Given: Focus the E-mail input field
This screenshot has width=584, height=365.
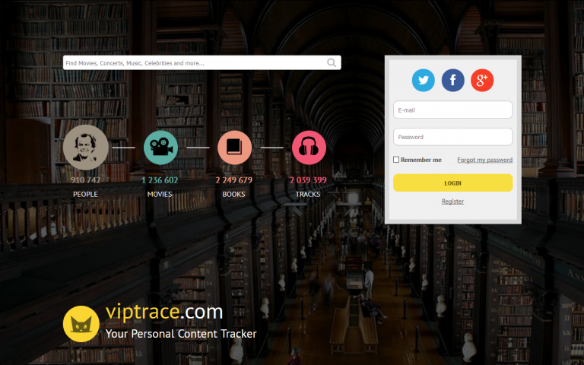Looking at the screenshot, I should pos(452,110).
